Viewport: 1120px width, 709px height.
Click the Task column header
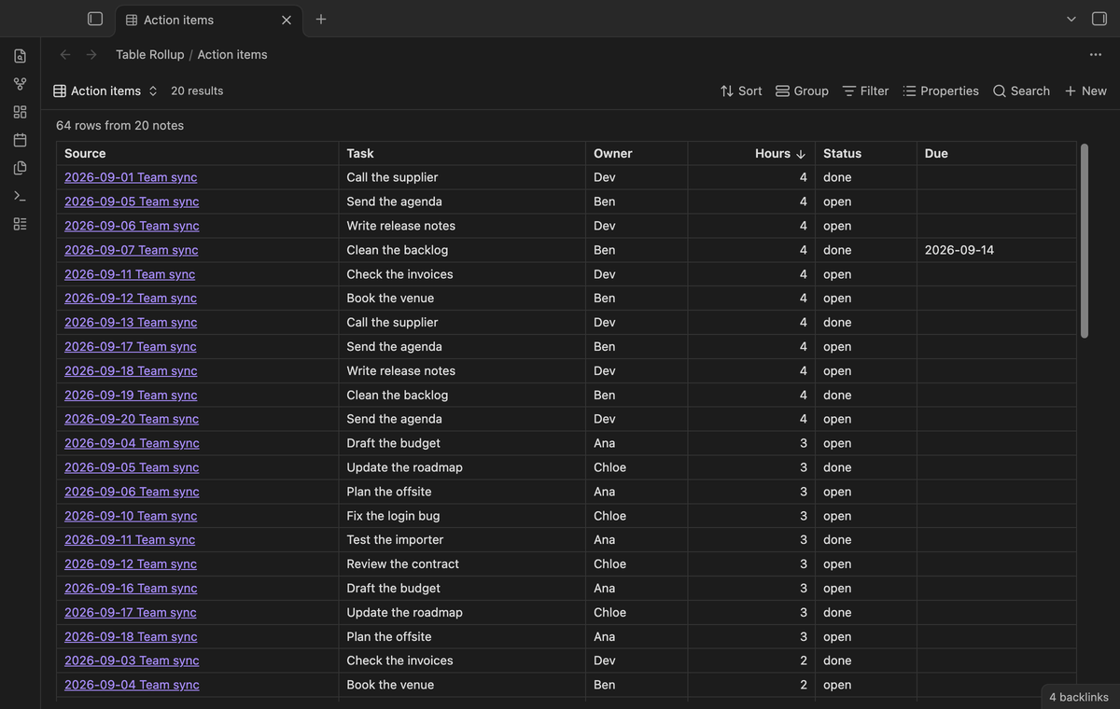462,153
